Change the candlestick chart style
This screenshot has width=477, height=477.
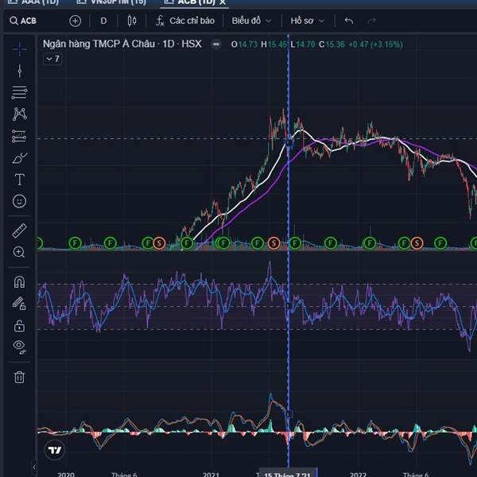132,21
